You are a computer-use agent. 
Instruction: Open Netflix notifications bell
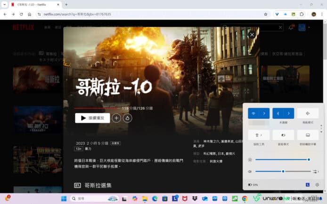coord(291,27)
